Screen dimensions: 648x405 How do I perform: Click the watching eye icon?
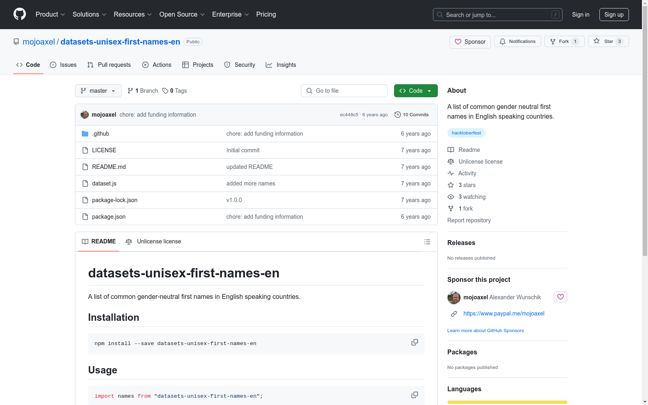click(451, 197)
